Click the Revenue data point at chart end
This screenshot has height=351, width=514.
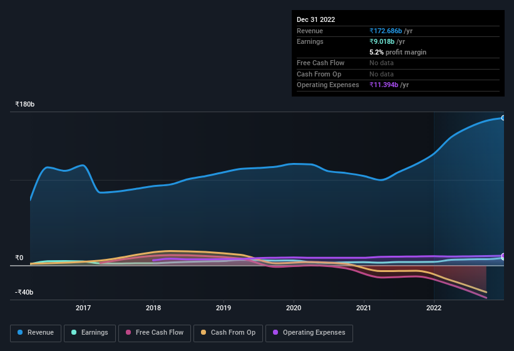pyautogui.click(x=503, y=118)
